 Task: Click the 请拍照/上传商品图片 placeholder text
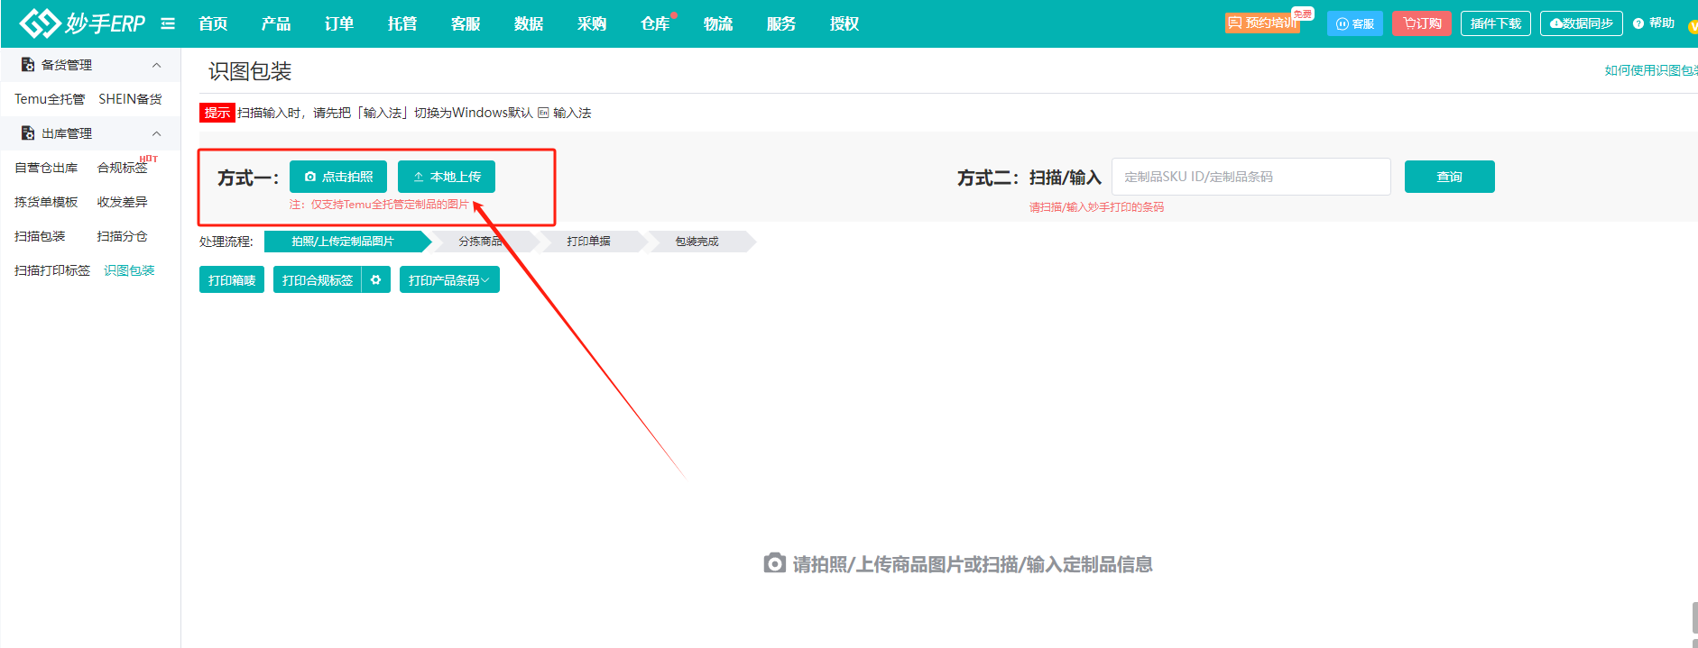[973, 564]
